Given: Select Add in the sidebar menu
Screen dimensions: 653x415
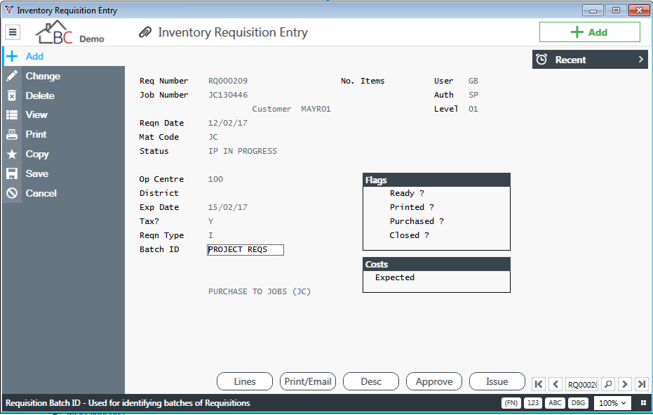Looking at the screenshot, I should pos(63,56).
